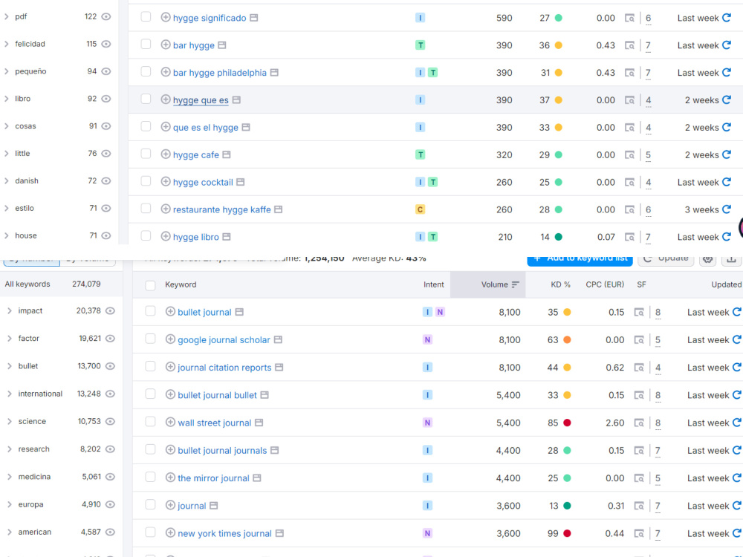
Task: Open table settings gear icon
Action: [x=707, y=259]
